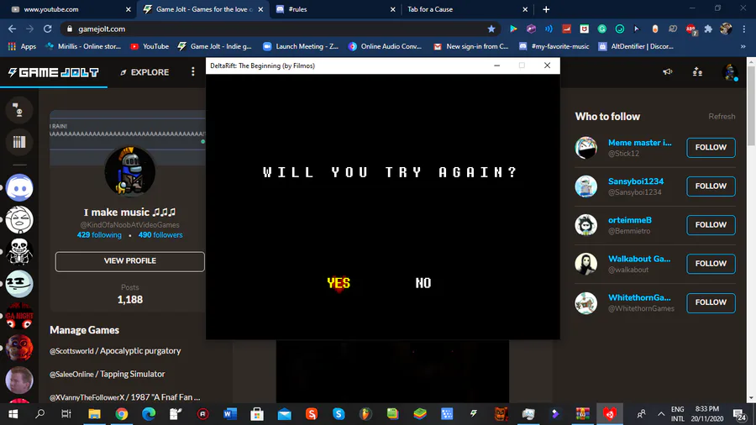Open the friends icon in Game Jolt header
The image size is (756, 425).
click(x=697, y=71)
